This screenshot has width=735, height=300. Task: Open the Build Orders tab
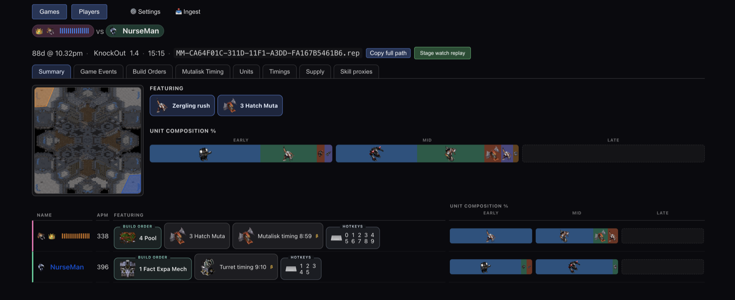(149, 72)
